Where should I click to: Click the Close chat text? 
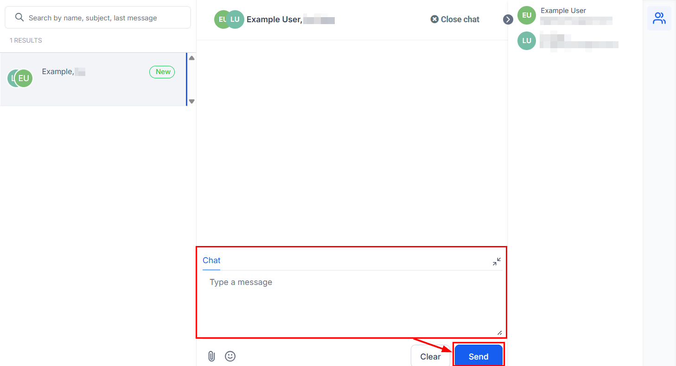click(460, 19)
